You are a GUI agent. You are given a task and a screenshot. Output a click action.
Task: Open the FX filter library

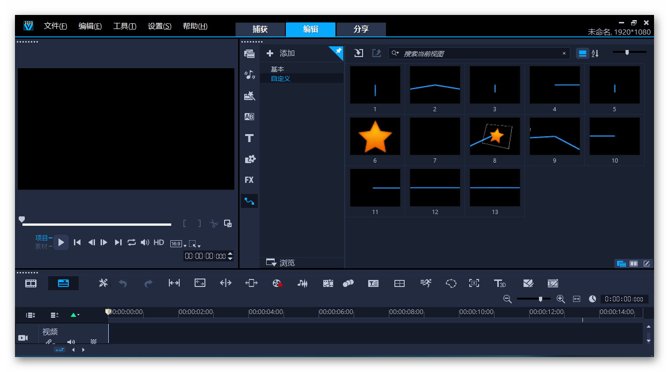tap(249, 180)
